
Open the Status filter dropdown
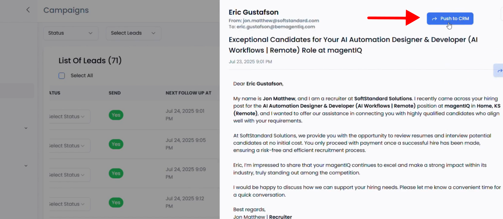tap(70, 33)
